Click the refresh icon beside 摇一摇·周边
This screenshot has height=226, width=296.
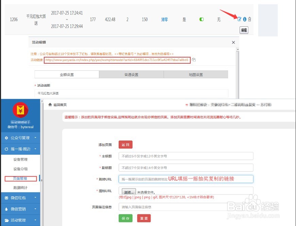click(6, 149)
